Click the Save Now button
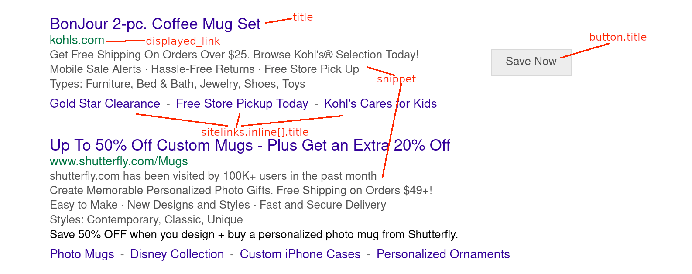692x274 pixels. [x=531, y=62]
